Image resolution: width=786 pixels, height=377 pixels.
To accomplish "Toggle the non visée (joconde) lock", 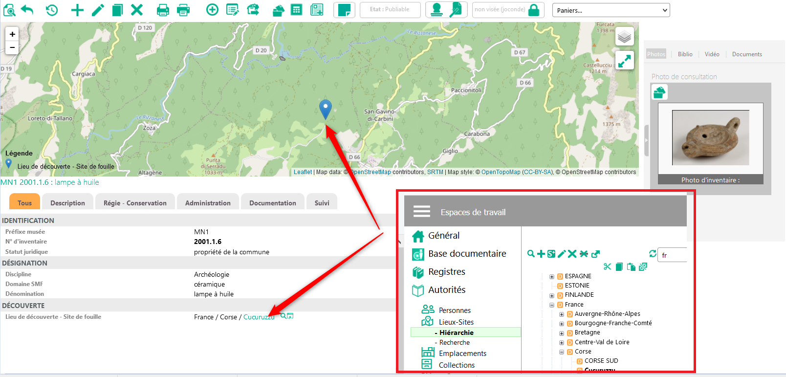I will click(534, 10).
